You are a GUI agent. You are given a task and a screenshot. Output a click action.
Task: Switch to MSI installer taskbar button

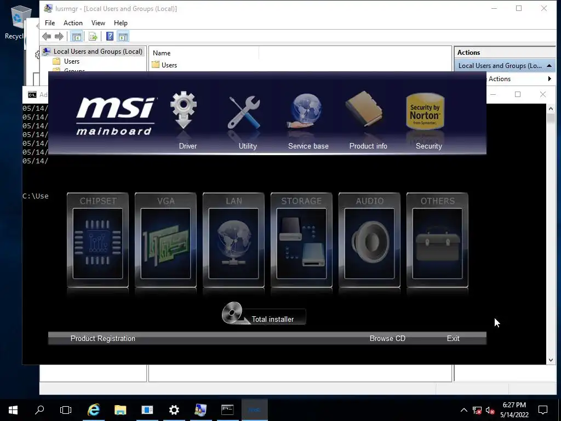tap(255, 410)
